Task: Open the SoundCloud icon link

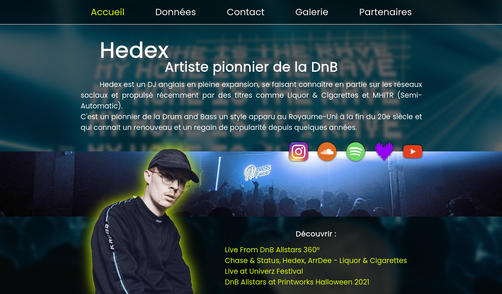Action: 327,152
